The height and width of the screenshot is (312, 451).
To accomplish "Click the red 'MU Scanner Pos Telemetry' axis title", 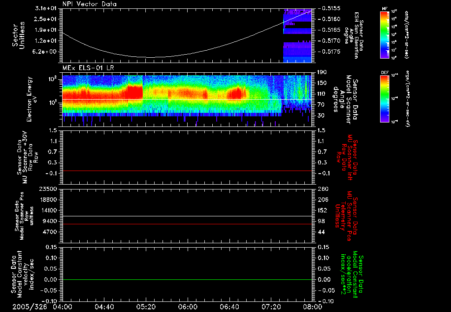I will [346, 216].
